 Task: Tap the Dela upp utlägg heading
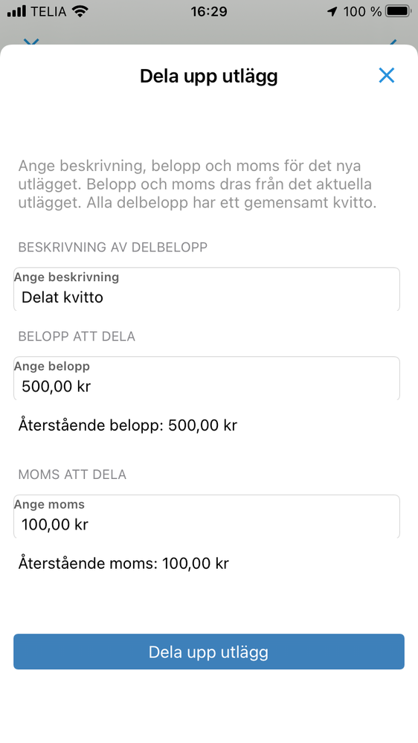[208, 76]
